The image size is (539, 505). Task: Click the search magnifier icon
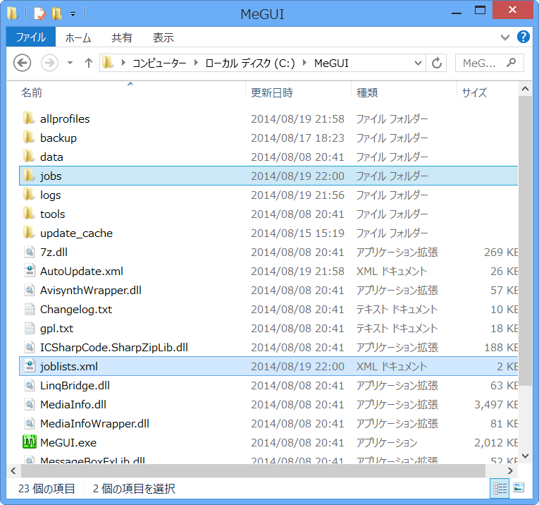511,63
